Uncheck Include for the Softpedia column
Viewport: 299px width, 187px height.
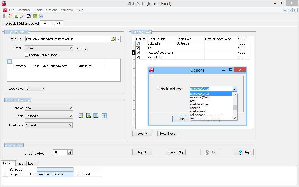[138, 43]
